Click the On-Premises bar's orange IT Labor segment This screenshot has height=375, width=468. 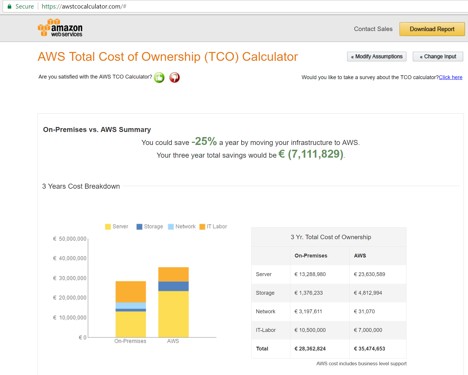click(131, 292)
